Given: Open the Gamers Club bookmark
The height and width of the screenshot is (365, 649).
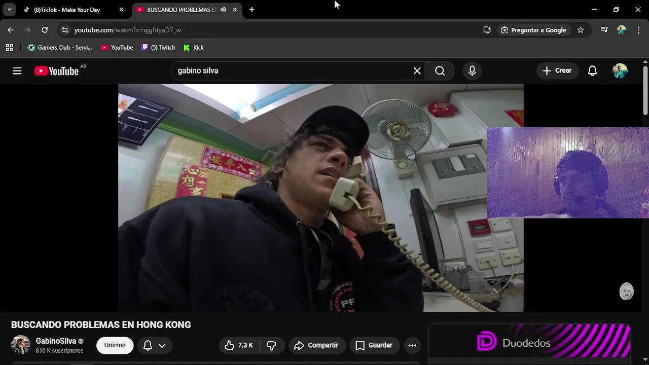Looking at the screenshot, I should tap(60, 48).
